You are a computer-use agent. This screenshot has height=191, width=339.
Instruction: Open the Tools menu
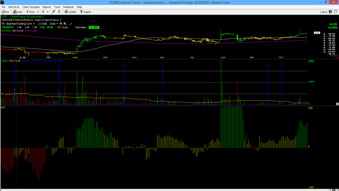(x=57, y=7)
